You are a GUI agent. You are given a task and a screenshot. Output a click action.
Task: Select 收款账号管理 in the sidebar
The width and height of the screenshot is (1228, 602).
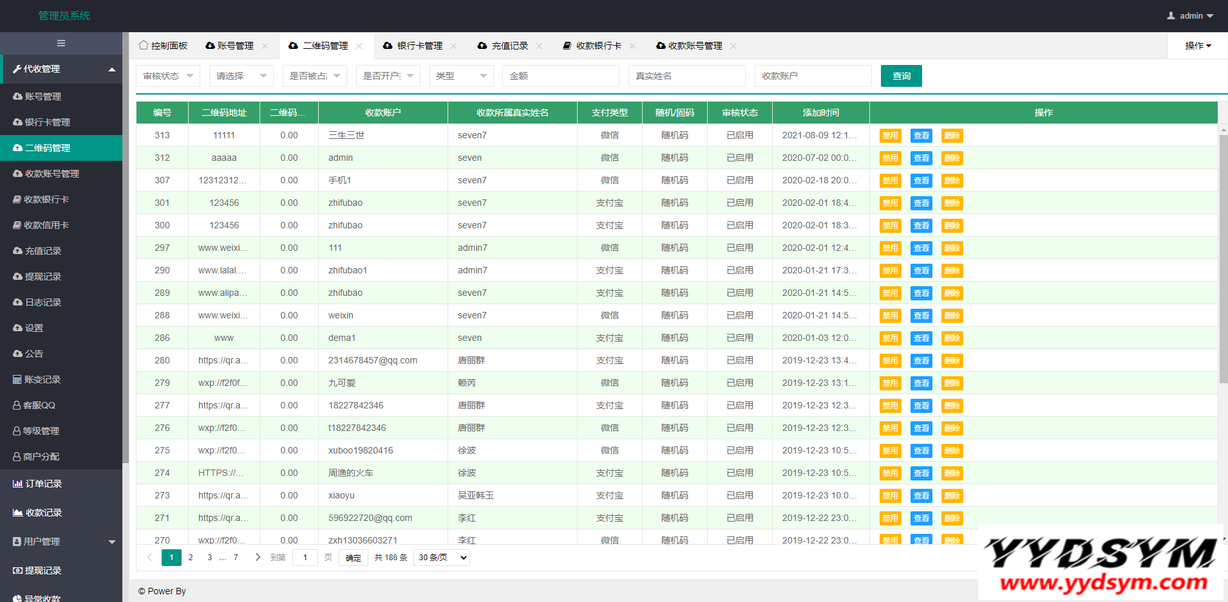pos(52,174)
